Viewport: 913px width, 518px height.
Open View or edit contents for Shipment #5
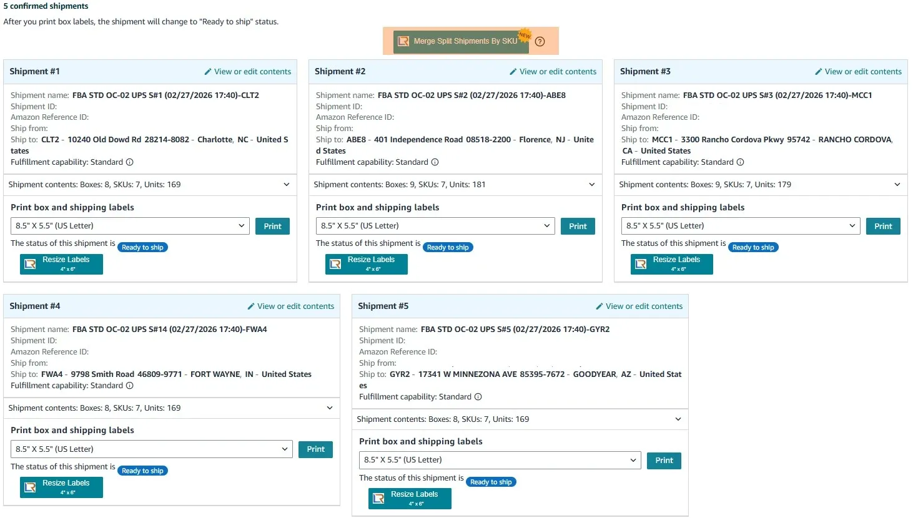tap(644, 306)
